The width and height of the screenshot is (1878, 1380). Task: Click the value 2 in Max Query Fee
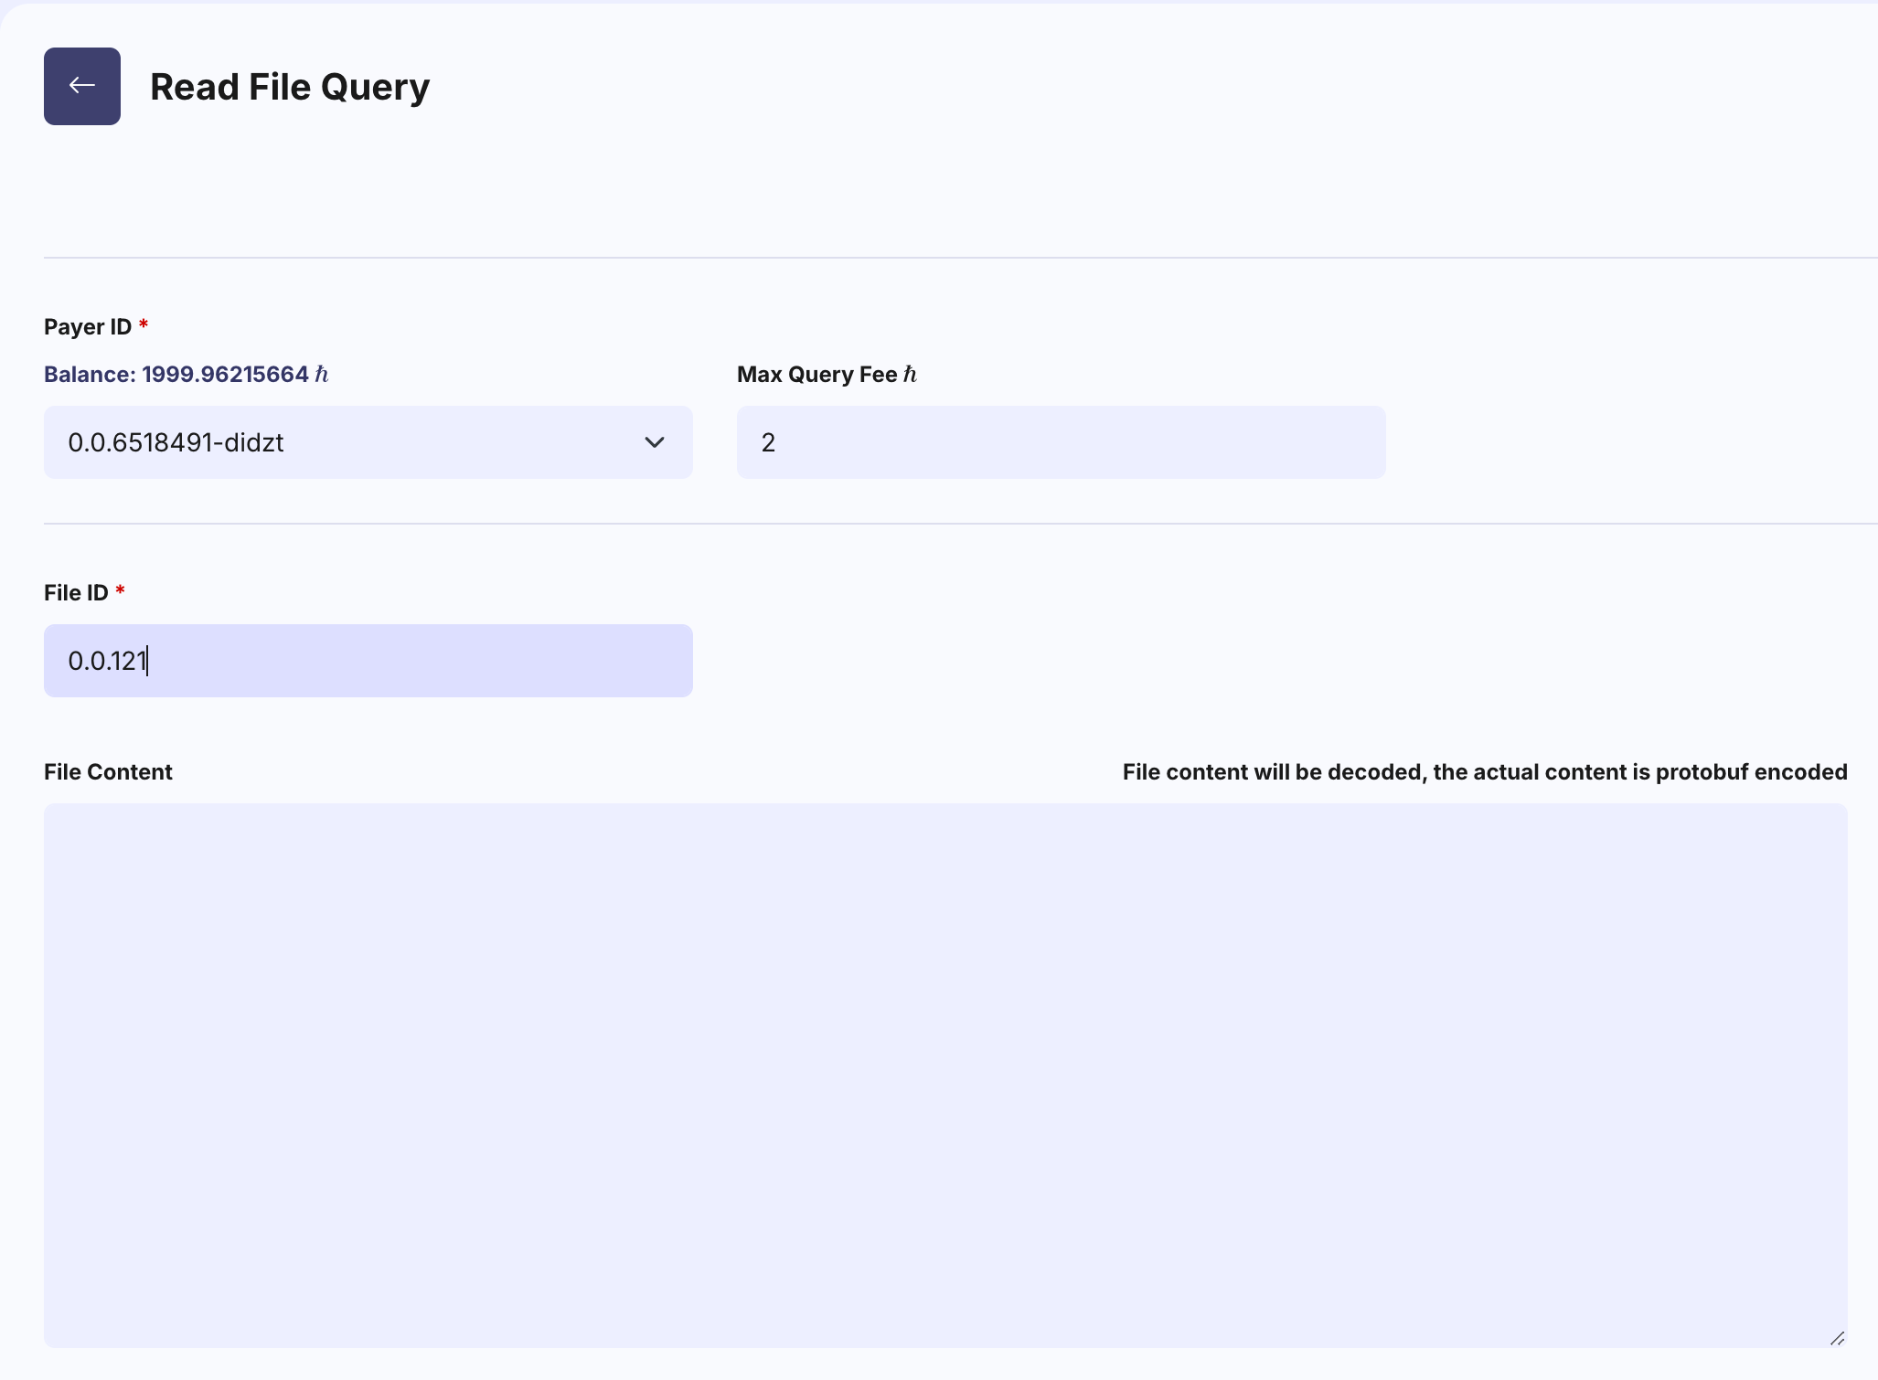tap(768, 443)
